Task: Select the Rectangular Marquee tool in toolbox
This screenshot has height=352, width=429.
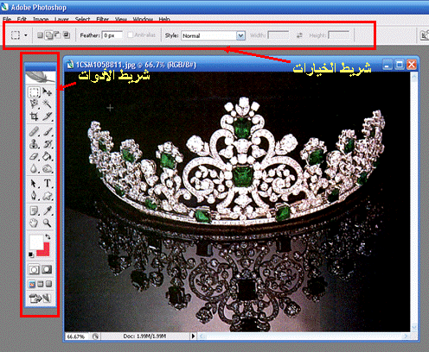Action: (x=34, y=92)
